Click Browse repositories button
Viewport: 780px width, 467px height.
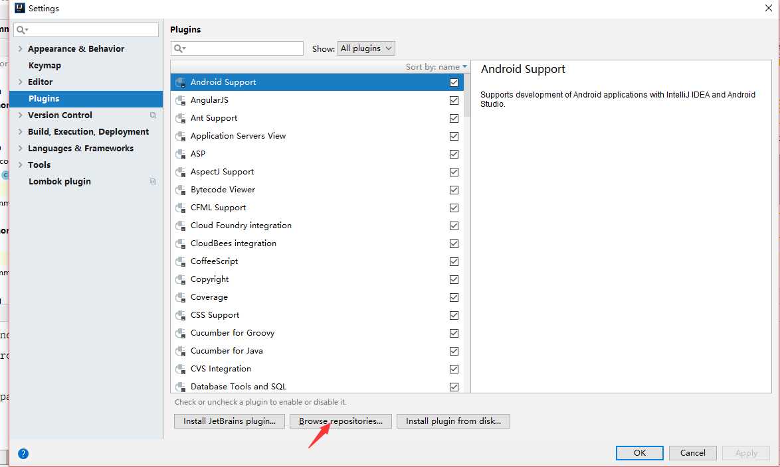[x=341, y=421]
